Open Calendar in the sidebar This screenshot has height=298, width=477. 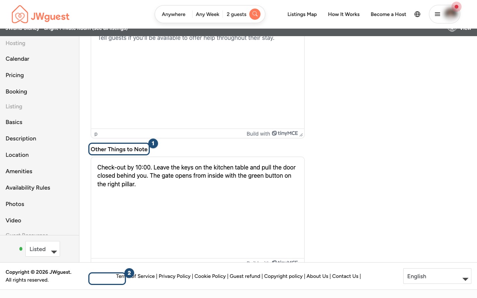(18, 59)
